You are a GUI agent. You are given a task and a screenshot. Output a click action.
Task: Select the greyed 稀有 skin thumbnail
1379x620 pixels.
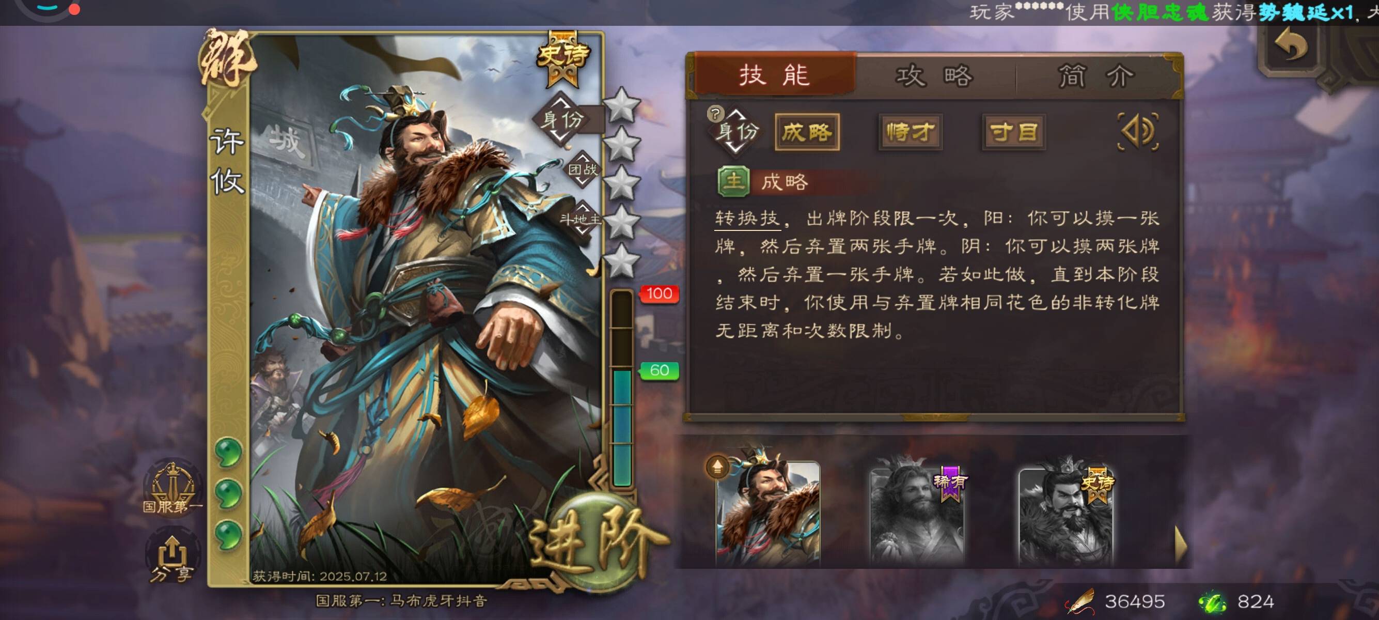[x=918, y=514]
